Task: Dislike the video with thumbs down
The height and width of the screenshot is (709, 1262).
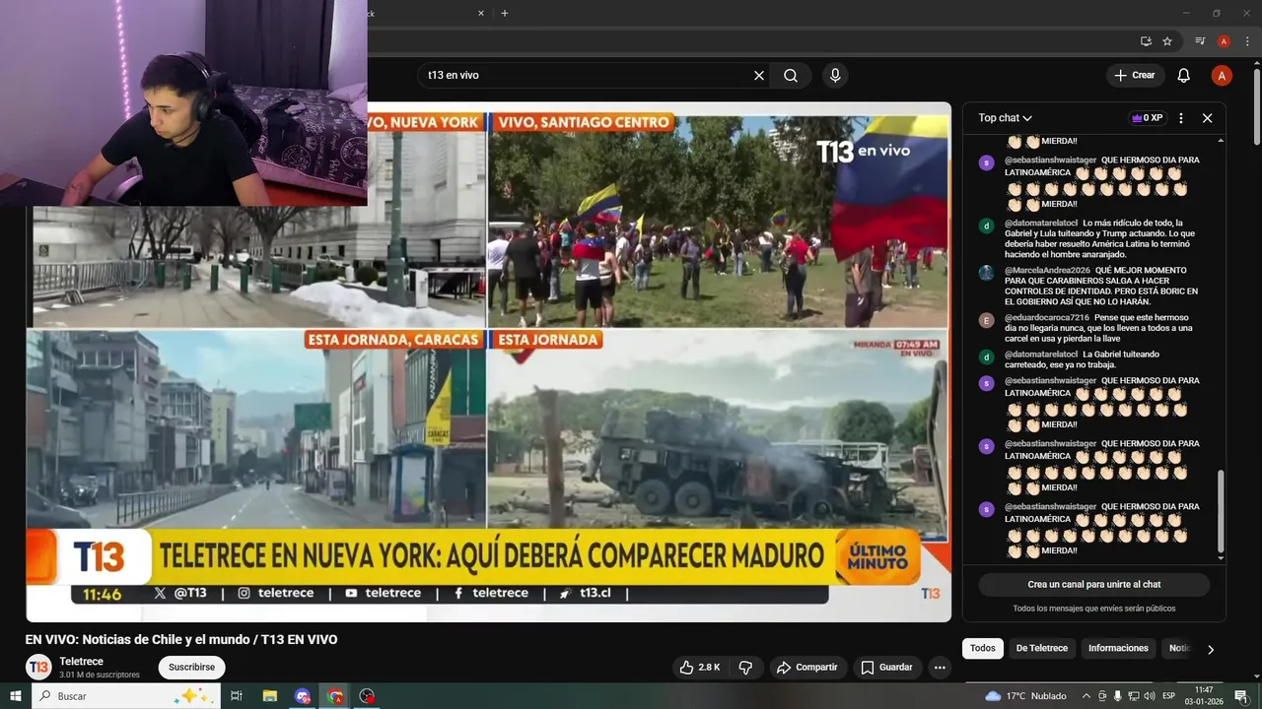Action: click(745, 668)
